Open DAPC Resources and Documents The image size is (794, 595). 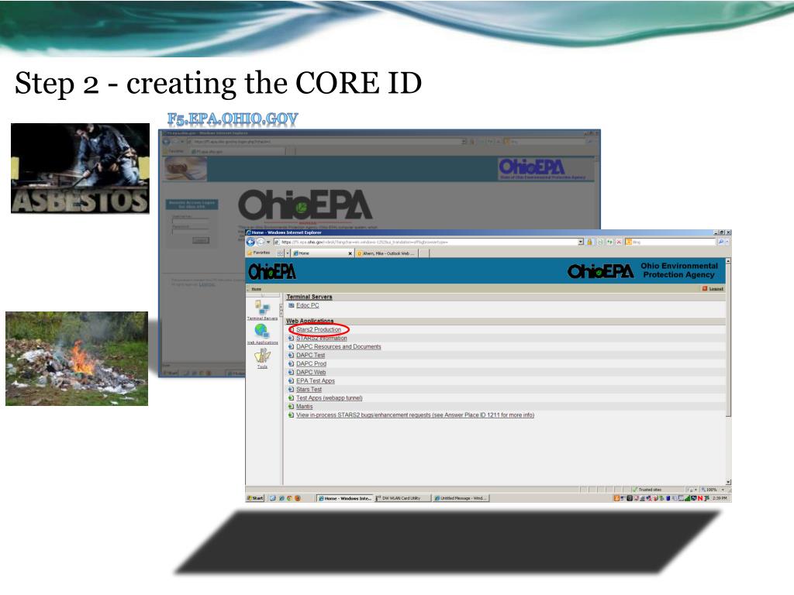point(338,346)
